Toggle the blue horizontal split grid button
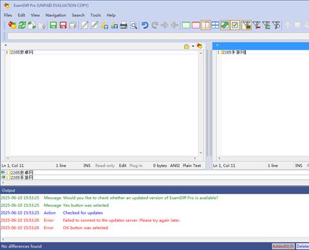Image resolution: width=309 pixels, height=250 pixels. [215, 25]
